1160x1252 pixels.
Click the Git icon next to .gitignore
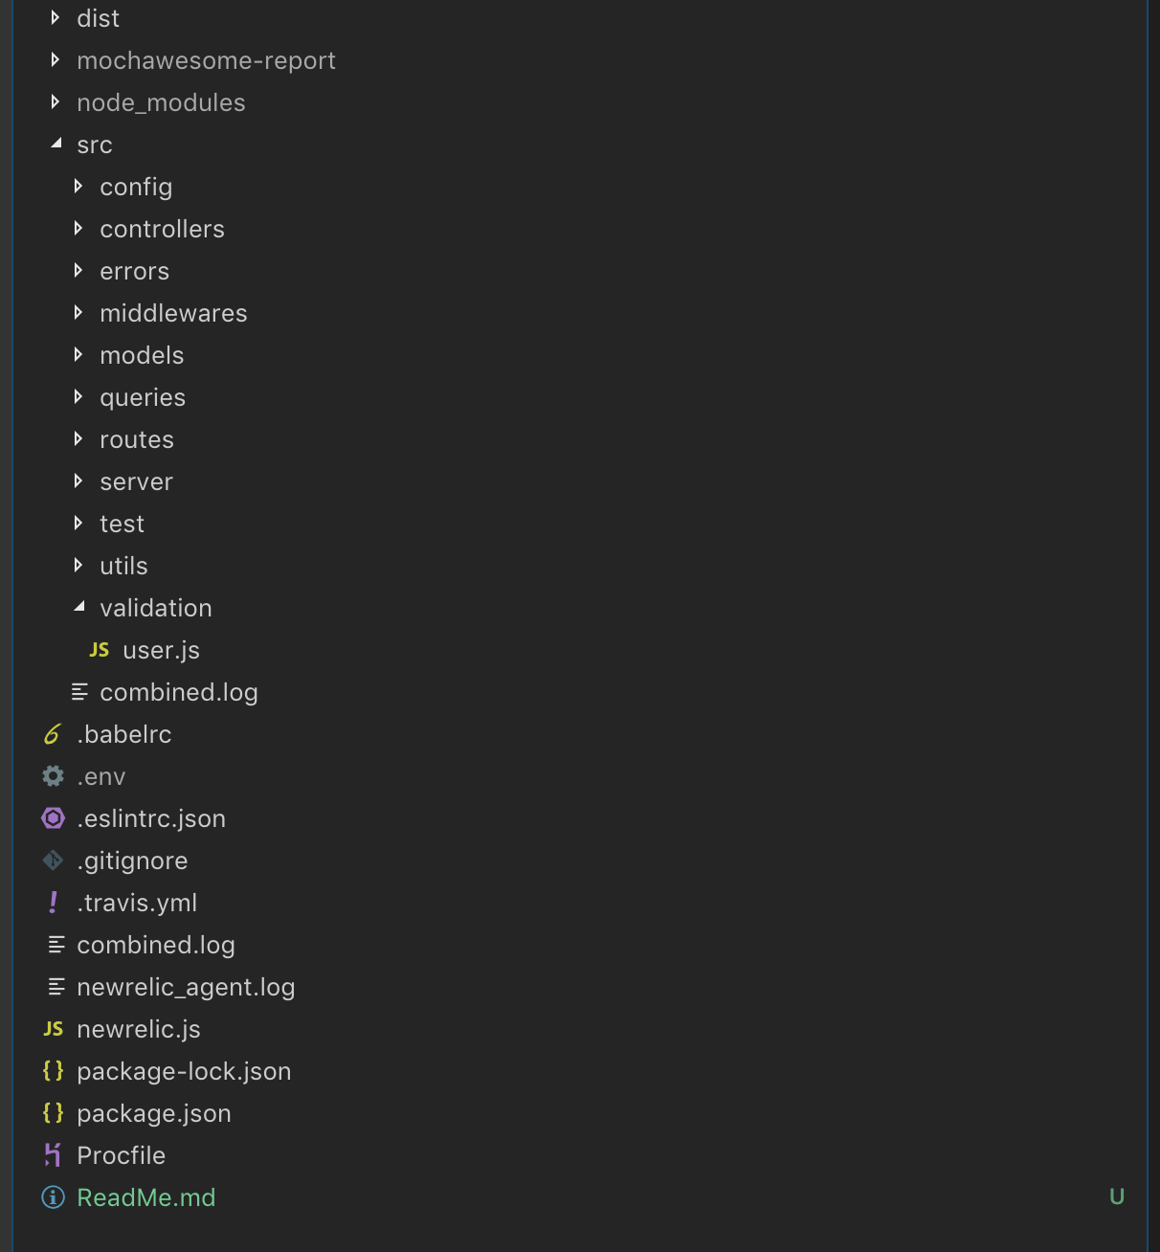53,861
